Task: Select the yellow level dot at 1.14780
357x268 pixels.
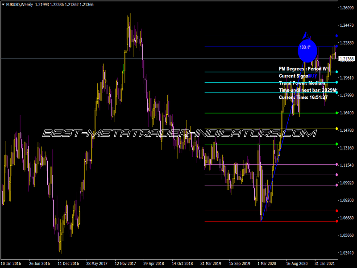Action: point(337,129)
